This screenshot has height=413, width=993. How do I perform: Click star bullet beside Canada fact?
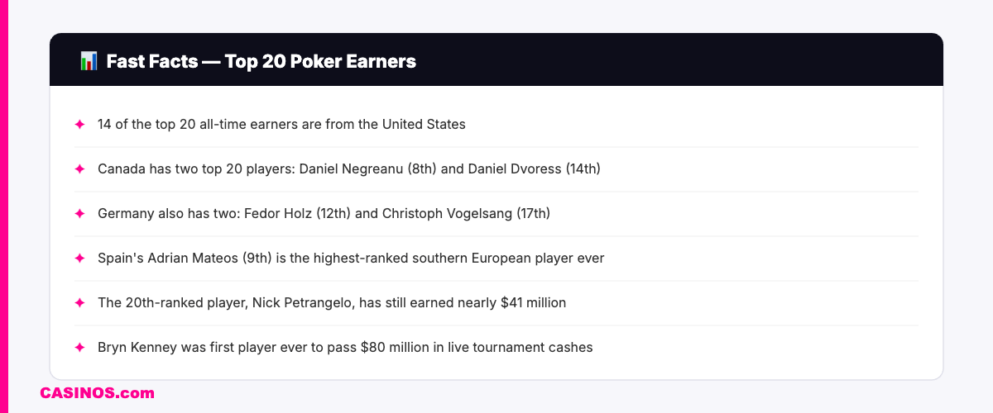tap(79, 169)
